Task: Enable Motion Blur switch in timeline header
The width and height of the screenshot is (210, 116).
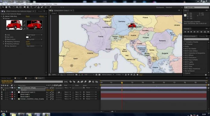Action: [x=85, y=82]
